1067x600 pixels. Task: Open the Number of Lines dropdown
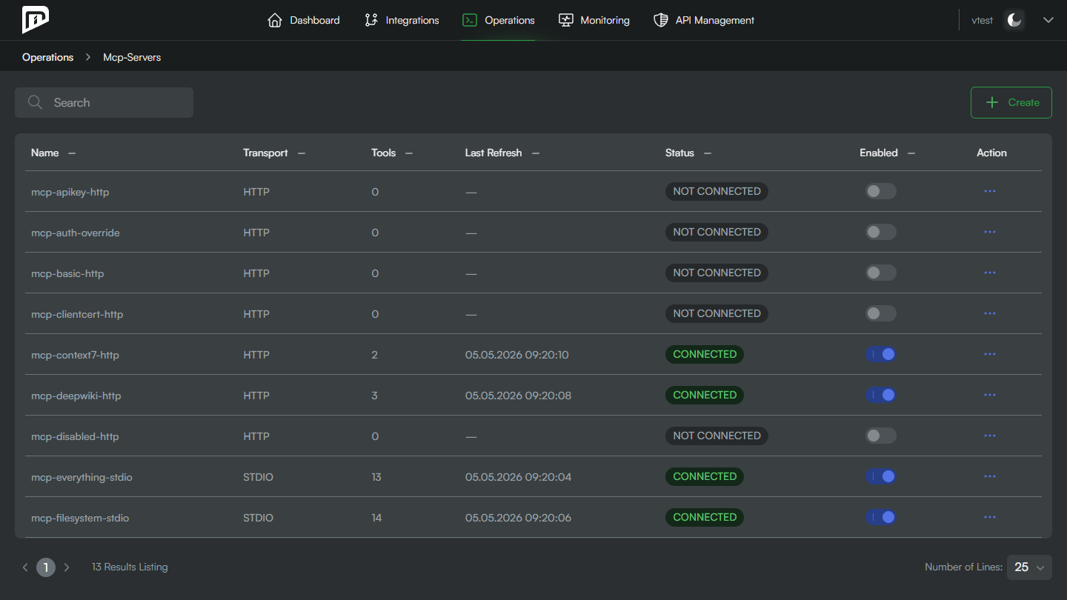pos(1030,567)
